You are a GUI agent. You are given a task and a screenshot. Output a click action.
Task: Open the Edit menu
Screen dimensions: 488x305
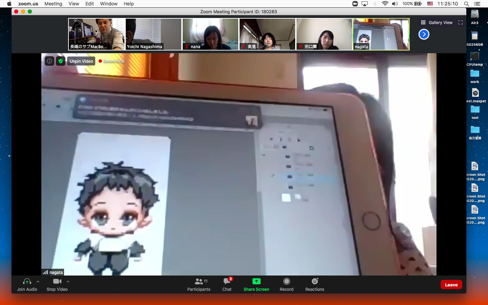pyautogui.click(x=89, y=4)
